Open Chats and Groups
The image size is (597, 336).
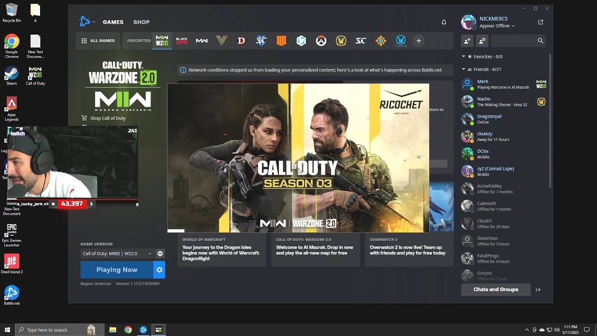[496, 289]
